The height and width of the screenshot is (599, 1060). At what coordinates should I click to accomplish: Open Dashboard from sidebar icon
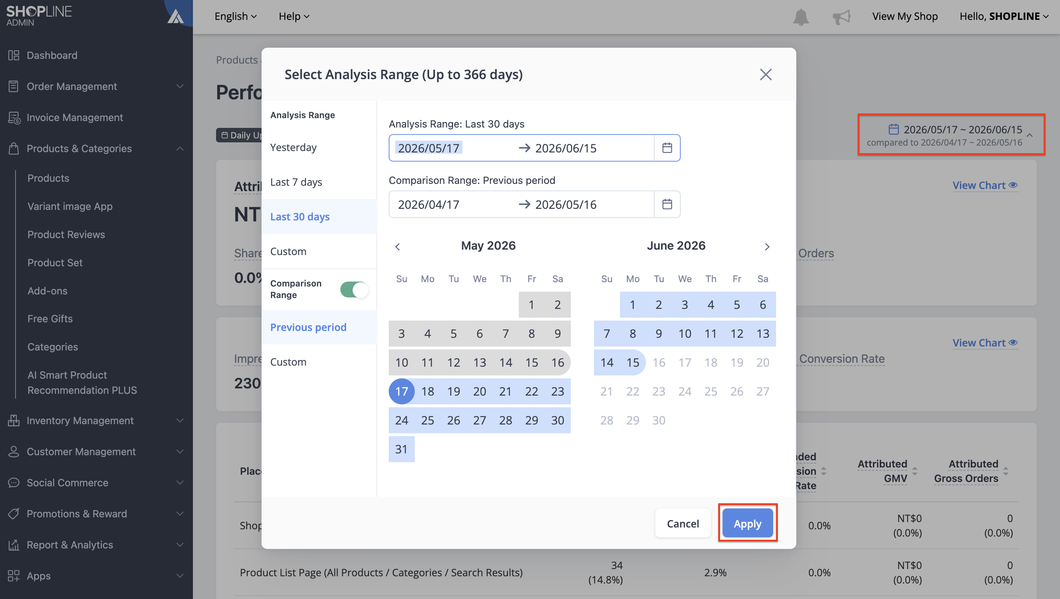14,55
